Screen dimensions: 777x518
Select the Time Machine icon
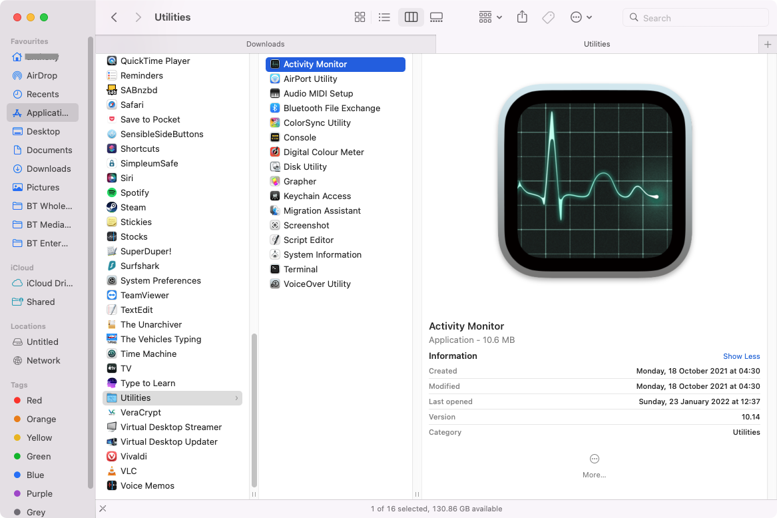click(x=112, y=354)
